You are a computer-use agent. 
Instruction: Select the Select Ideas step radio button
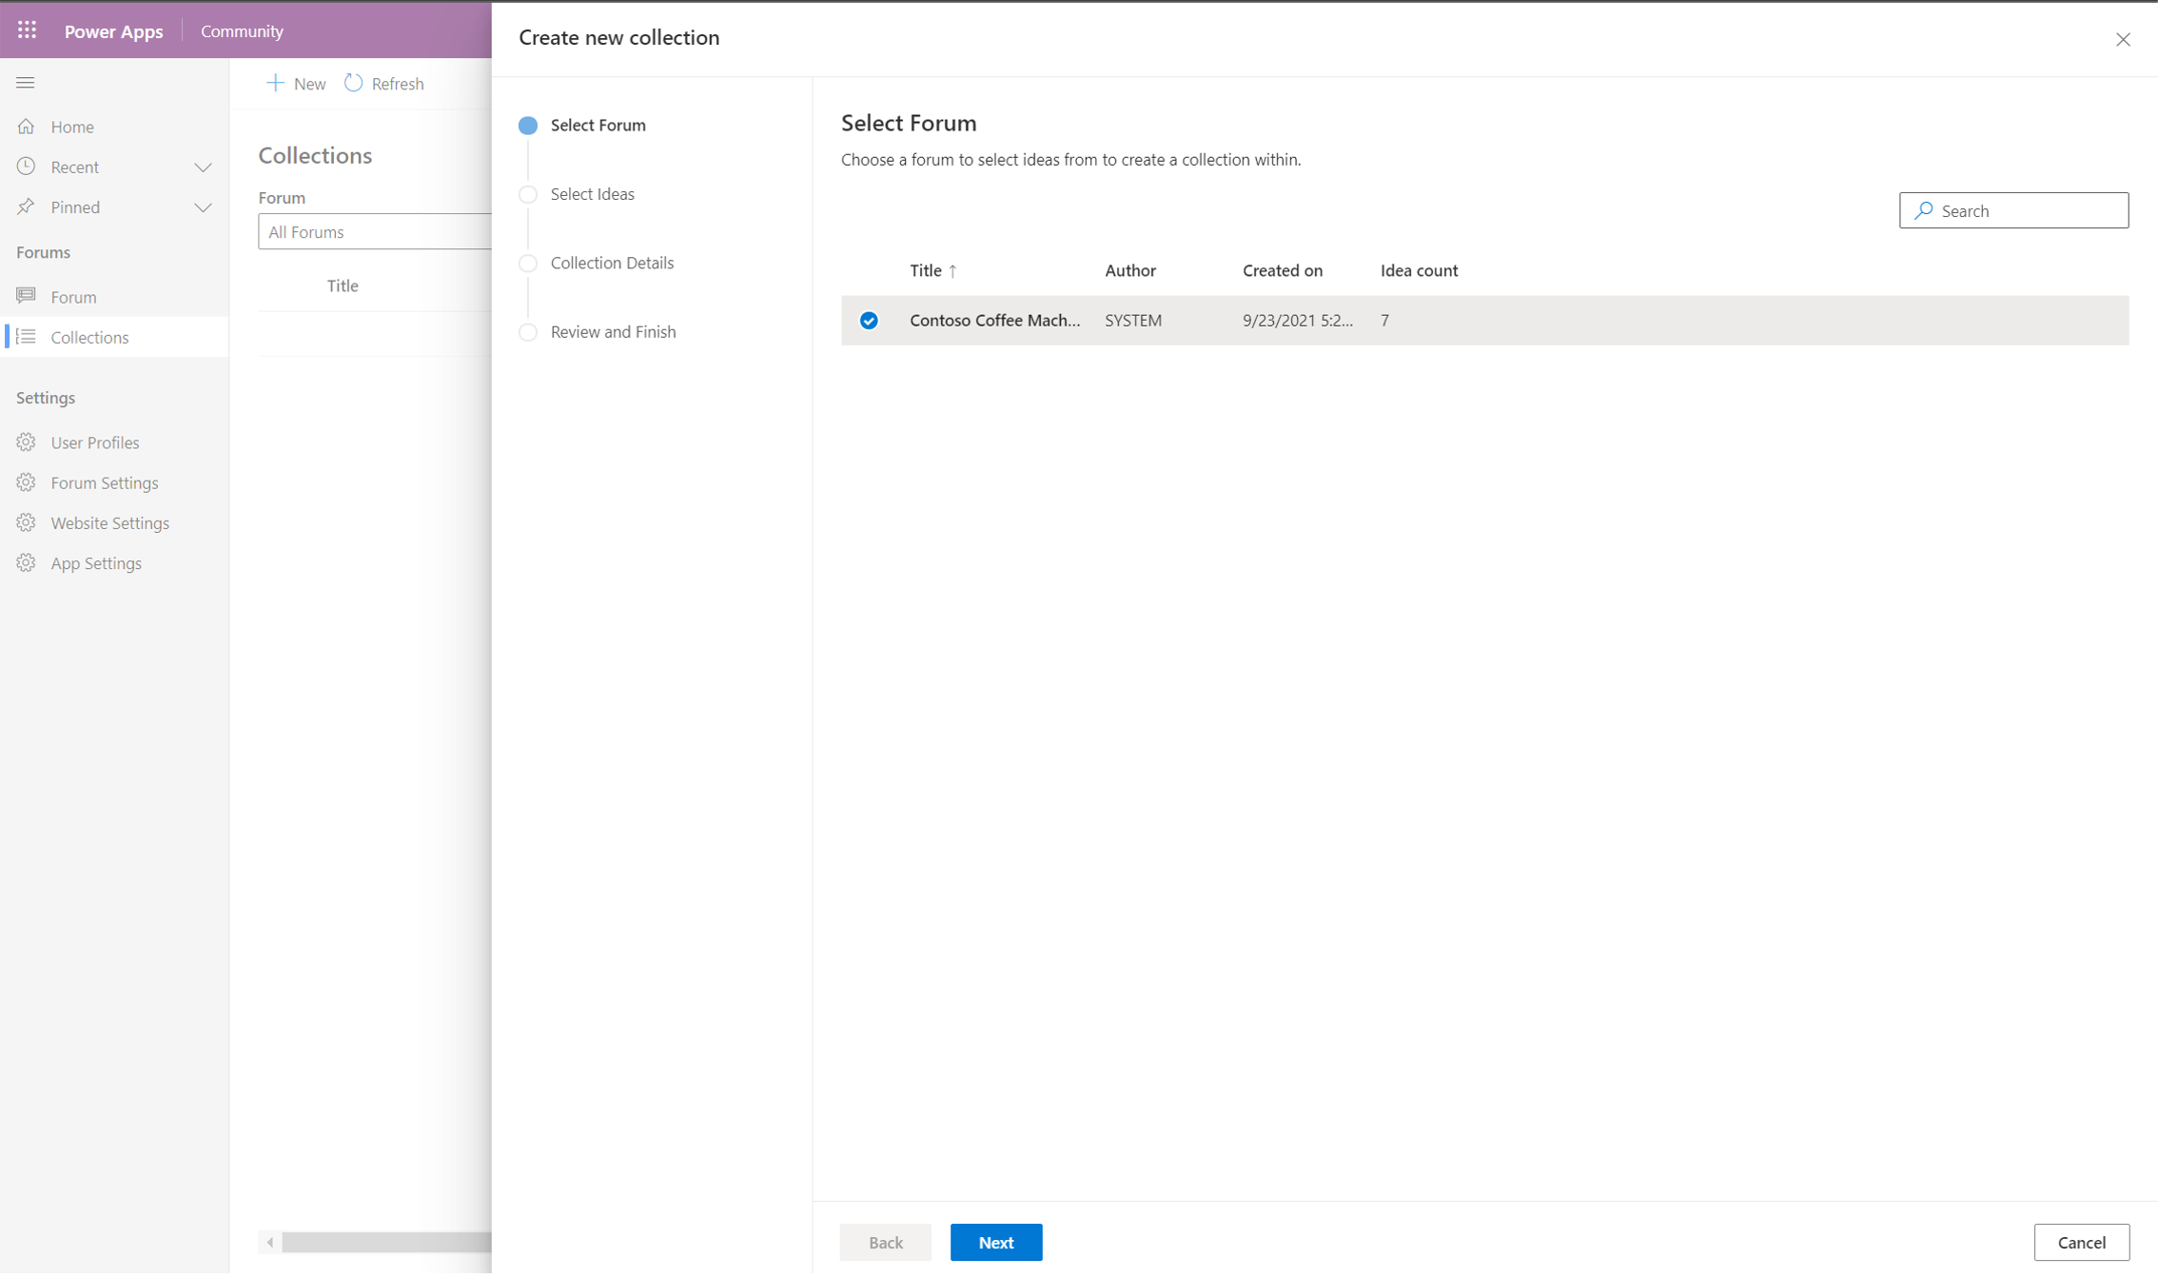[x=528, y=193]
